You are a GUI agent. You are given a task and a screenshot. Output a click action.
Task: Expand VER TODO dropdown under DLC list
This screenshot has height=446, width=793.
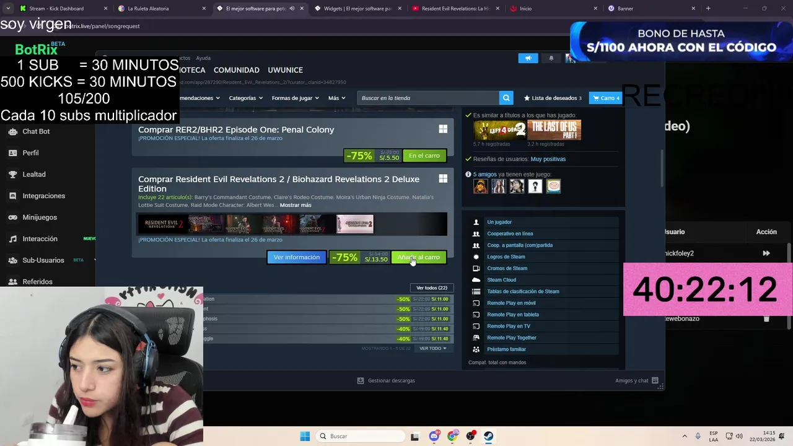432,348
